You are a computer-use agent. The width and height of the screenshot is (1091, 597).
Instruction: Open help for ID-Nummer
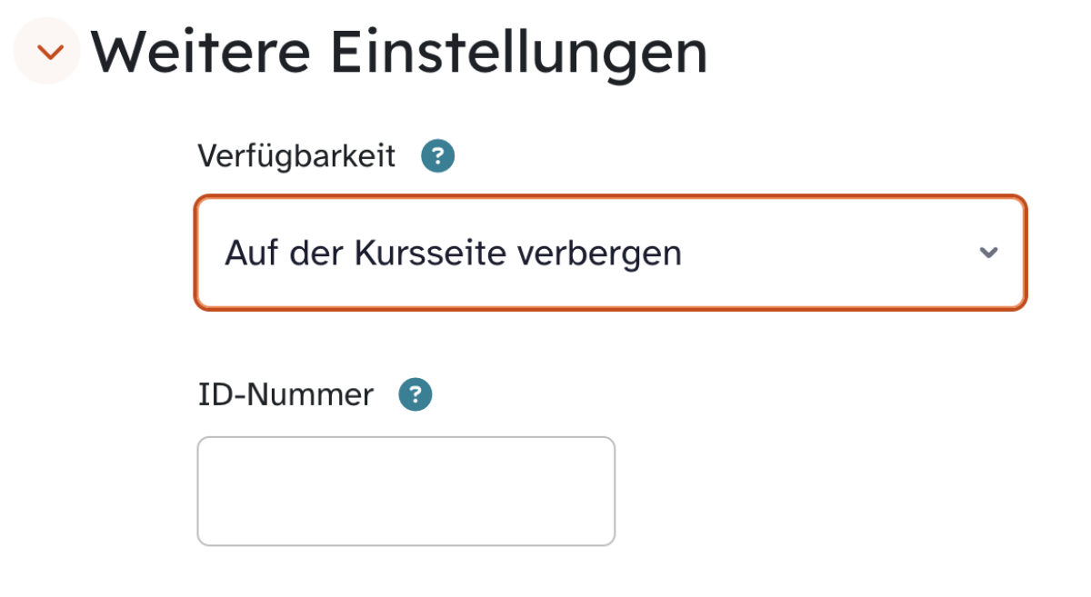point(415,394)
